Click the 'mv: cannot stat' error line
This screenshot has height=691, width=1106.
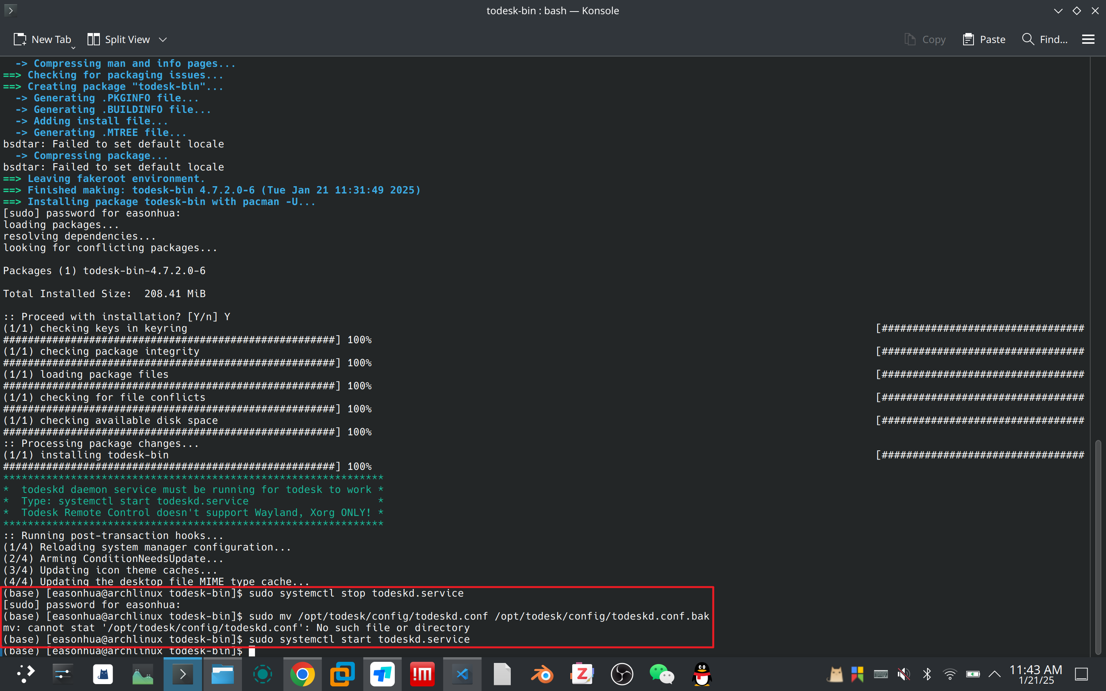tap(236, 628)
